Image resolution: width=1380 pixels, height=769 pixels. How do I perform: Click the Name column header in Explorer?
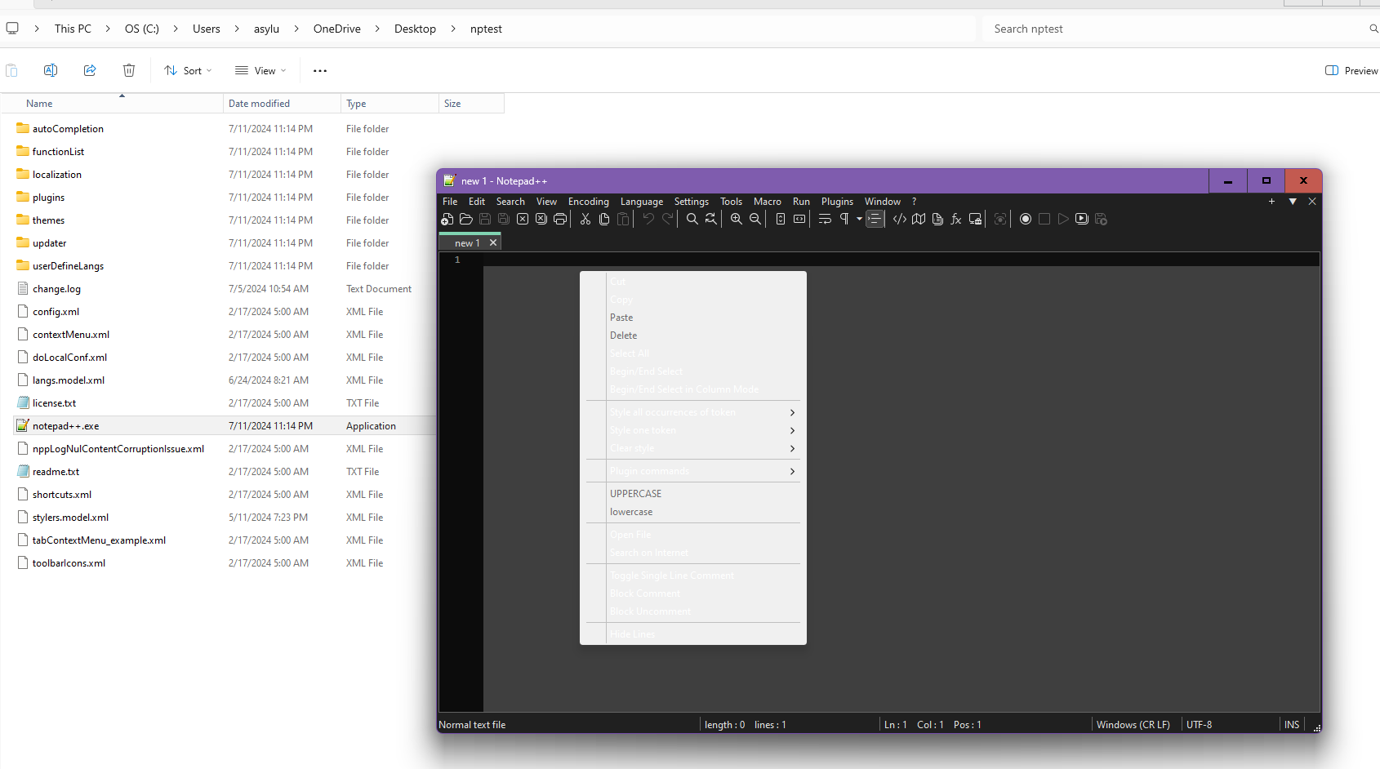[x=112, y=104]
